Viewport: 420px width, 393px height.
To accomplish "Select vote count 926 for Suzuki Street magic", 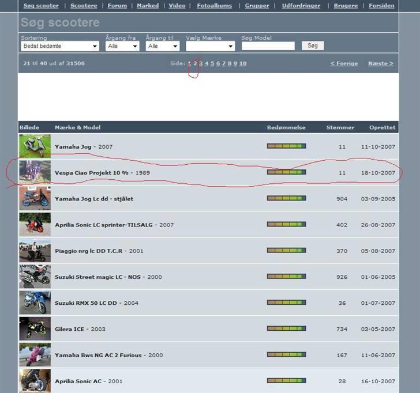I will coord(342,277).
